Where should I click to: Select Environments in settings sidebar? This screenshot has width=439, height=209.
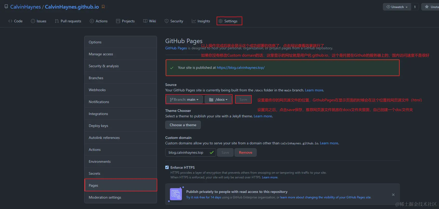(x=121, y=161)
